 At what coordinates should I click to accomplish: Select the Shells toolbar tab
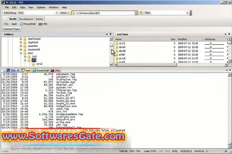pyautogui.click(x=13, y=19)
